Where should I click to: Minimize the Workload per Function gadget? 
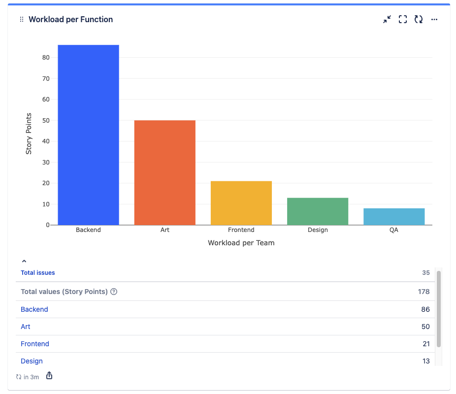point(387,19)
